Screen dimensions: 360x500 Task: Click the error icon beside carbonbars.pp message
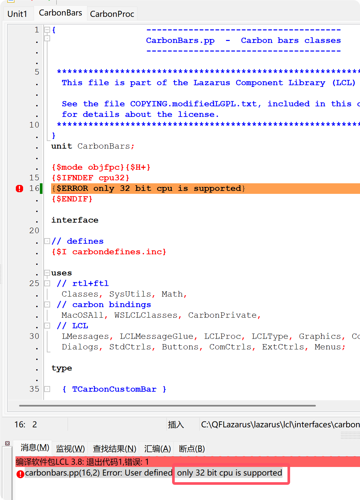tap(20, 474)
